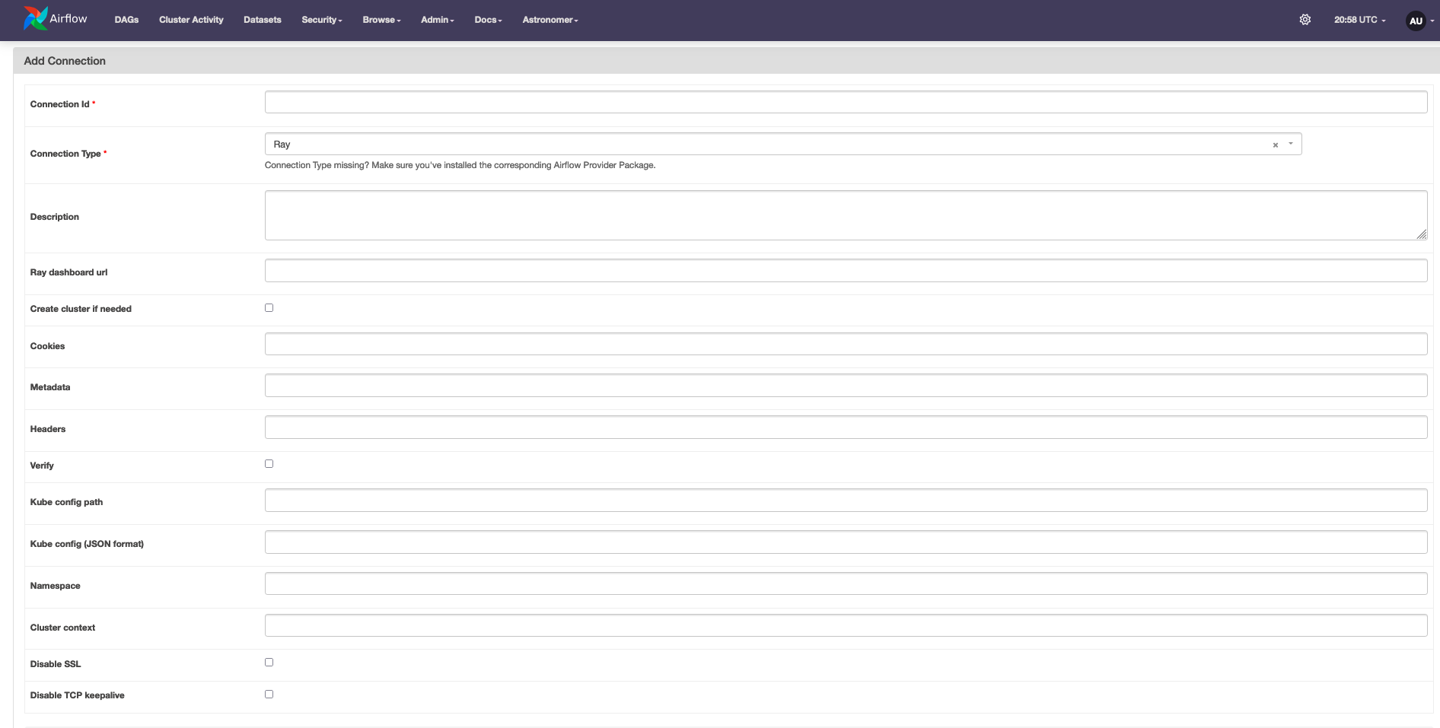Click into the Namespace field

point(846,584)
